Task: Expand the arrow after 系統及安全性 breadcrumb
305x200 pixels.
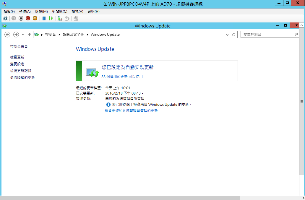Action: [x=87, y=35]
